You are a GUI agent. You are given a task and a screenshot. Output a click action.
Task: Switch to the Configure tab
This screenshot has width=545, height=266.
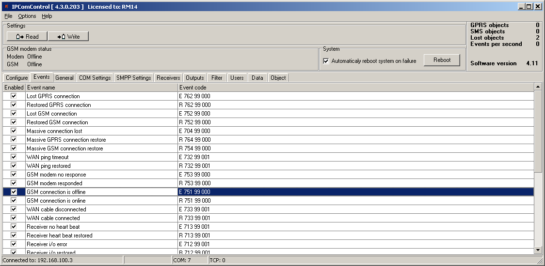(17, 78)
